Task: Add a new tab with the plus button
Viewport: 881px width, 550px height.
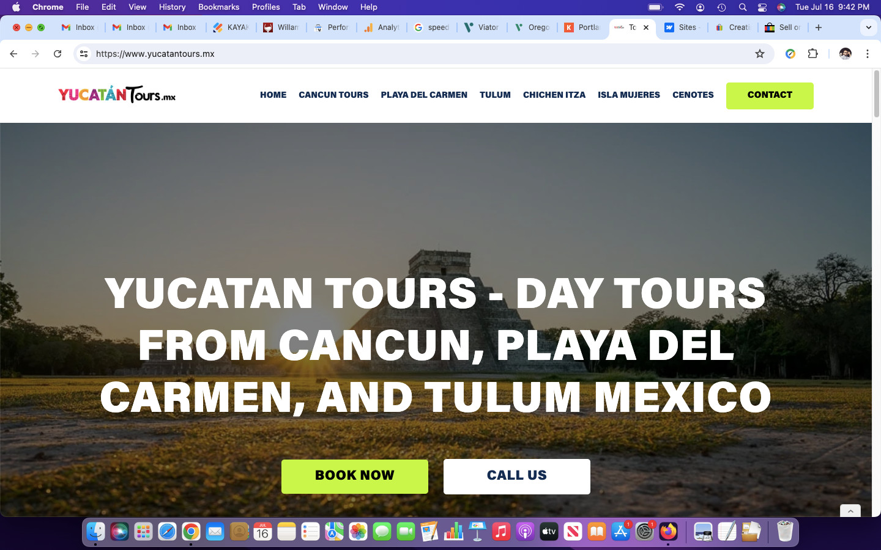Action: pos(819,28)
